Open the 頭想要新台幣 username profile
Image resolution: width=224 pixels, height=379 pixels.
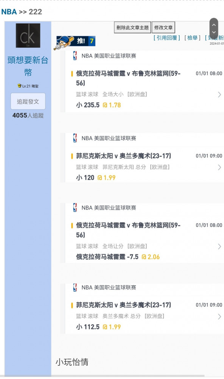point(28,66)
